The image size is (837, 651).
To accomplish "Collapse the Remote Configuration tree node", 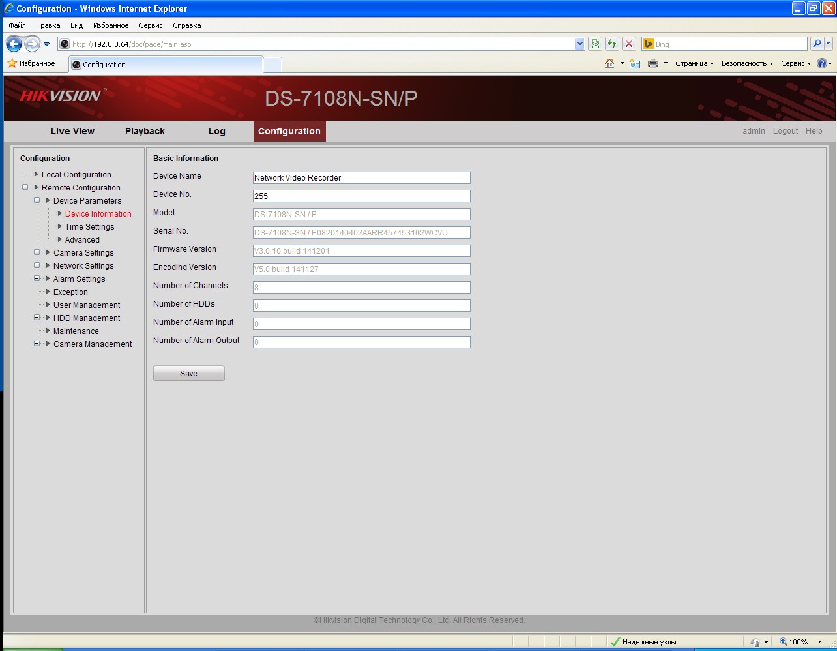I will click(x=25, y=187).
